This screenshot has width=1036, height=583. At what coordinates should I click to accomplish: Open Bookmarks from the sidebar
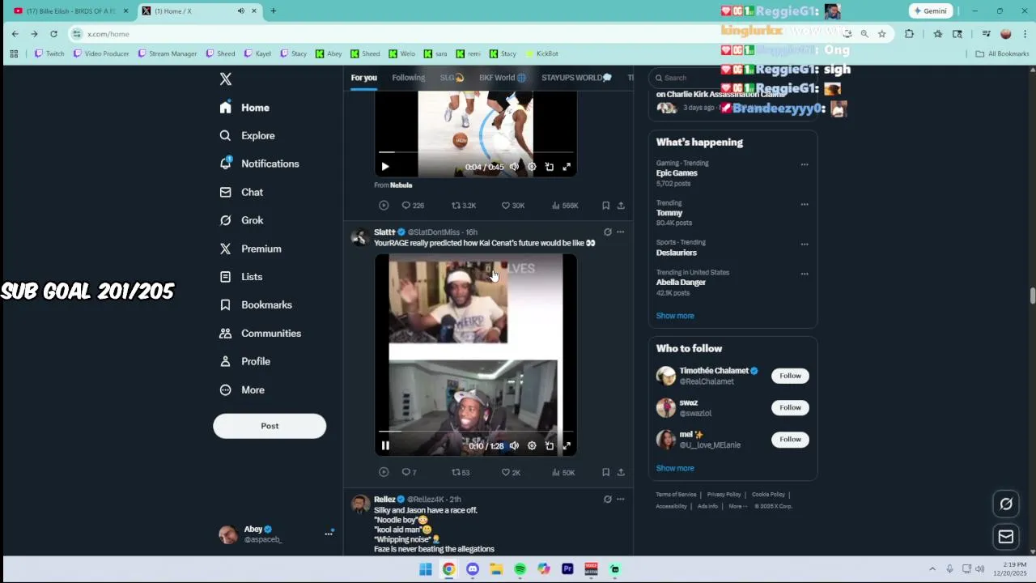click(255, 304)
